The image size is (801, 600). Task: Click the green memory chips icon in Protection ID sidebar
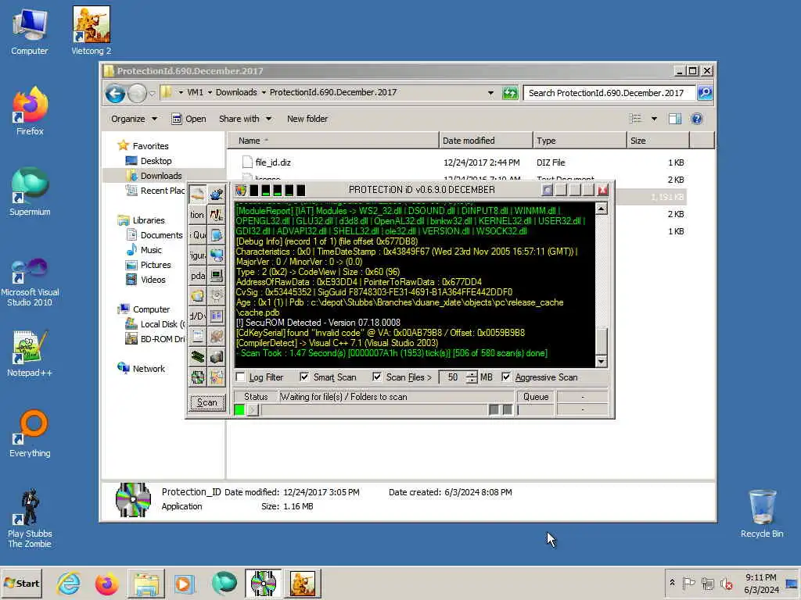pyautogui.click(x=198, y=356)
